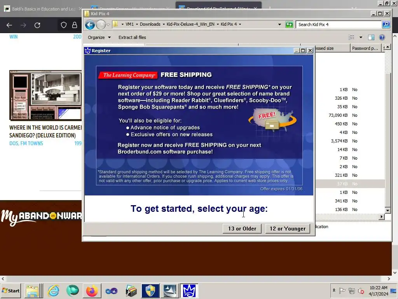
Task: Sort by Compressed size column header
Action: tap(332, 48)
